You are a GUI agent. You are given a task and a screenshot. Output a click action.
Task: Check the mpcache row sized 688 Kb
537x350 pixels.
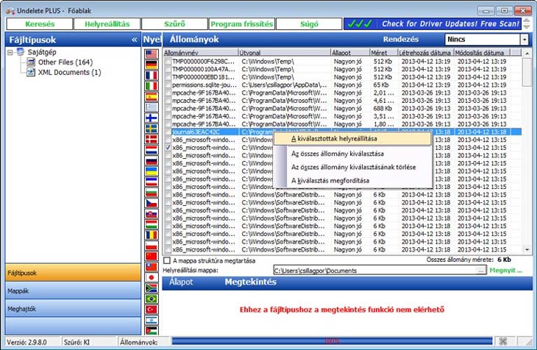pos(168,109)
